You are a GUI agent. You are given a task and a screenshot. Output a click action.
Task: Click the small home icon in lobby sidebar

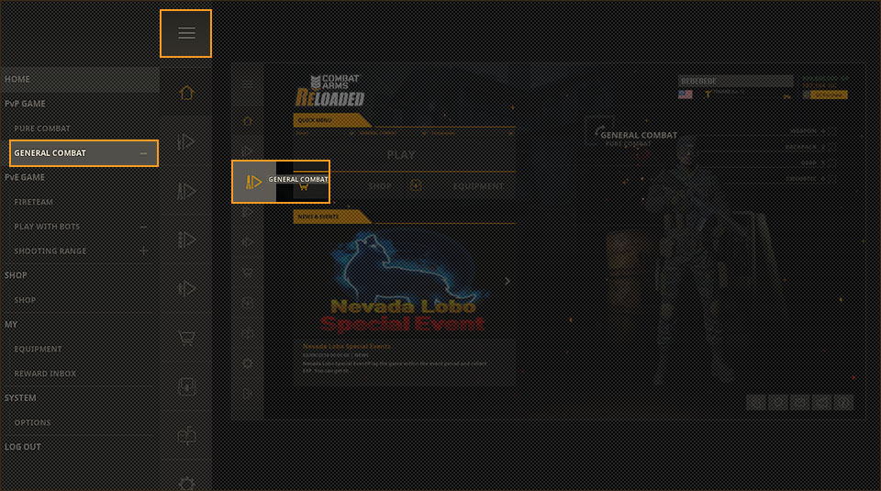247,121
